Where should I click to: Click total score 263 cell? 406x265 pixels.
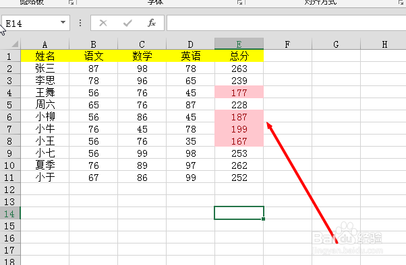(x=239, y=69)
